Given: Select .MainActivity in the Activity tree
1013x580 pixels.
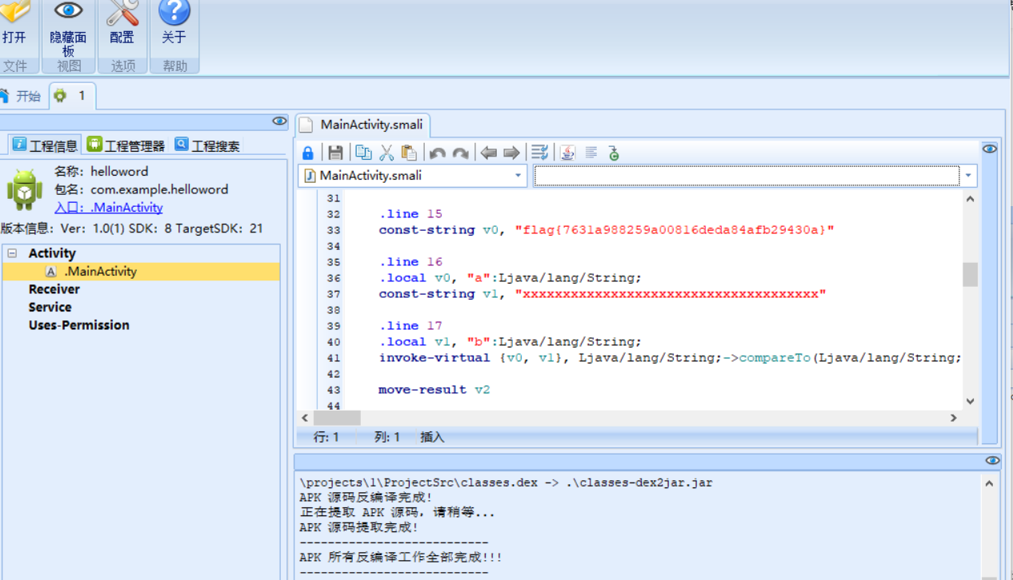Looking at the screenshot, I should coord(100,272).
